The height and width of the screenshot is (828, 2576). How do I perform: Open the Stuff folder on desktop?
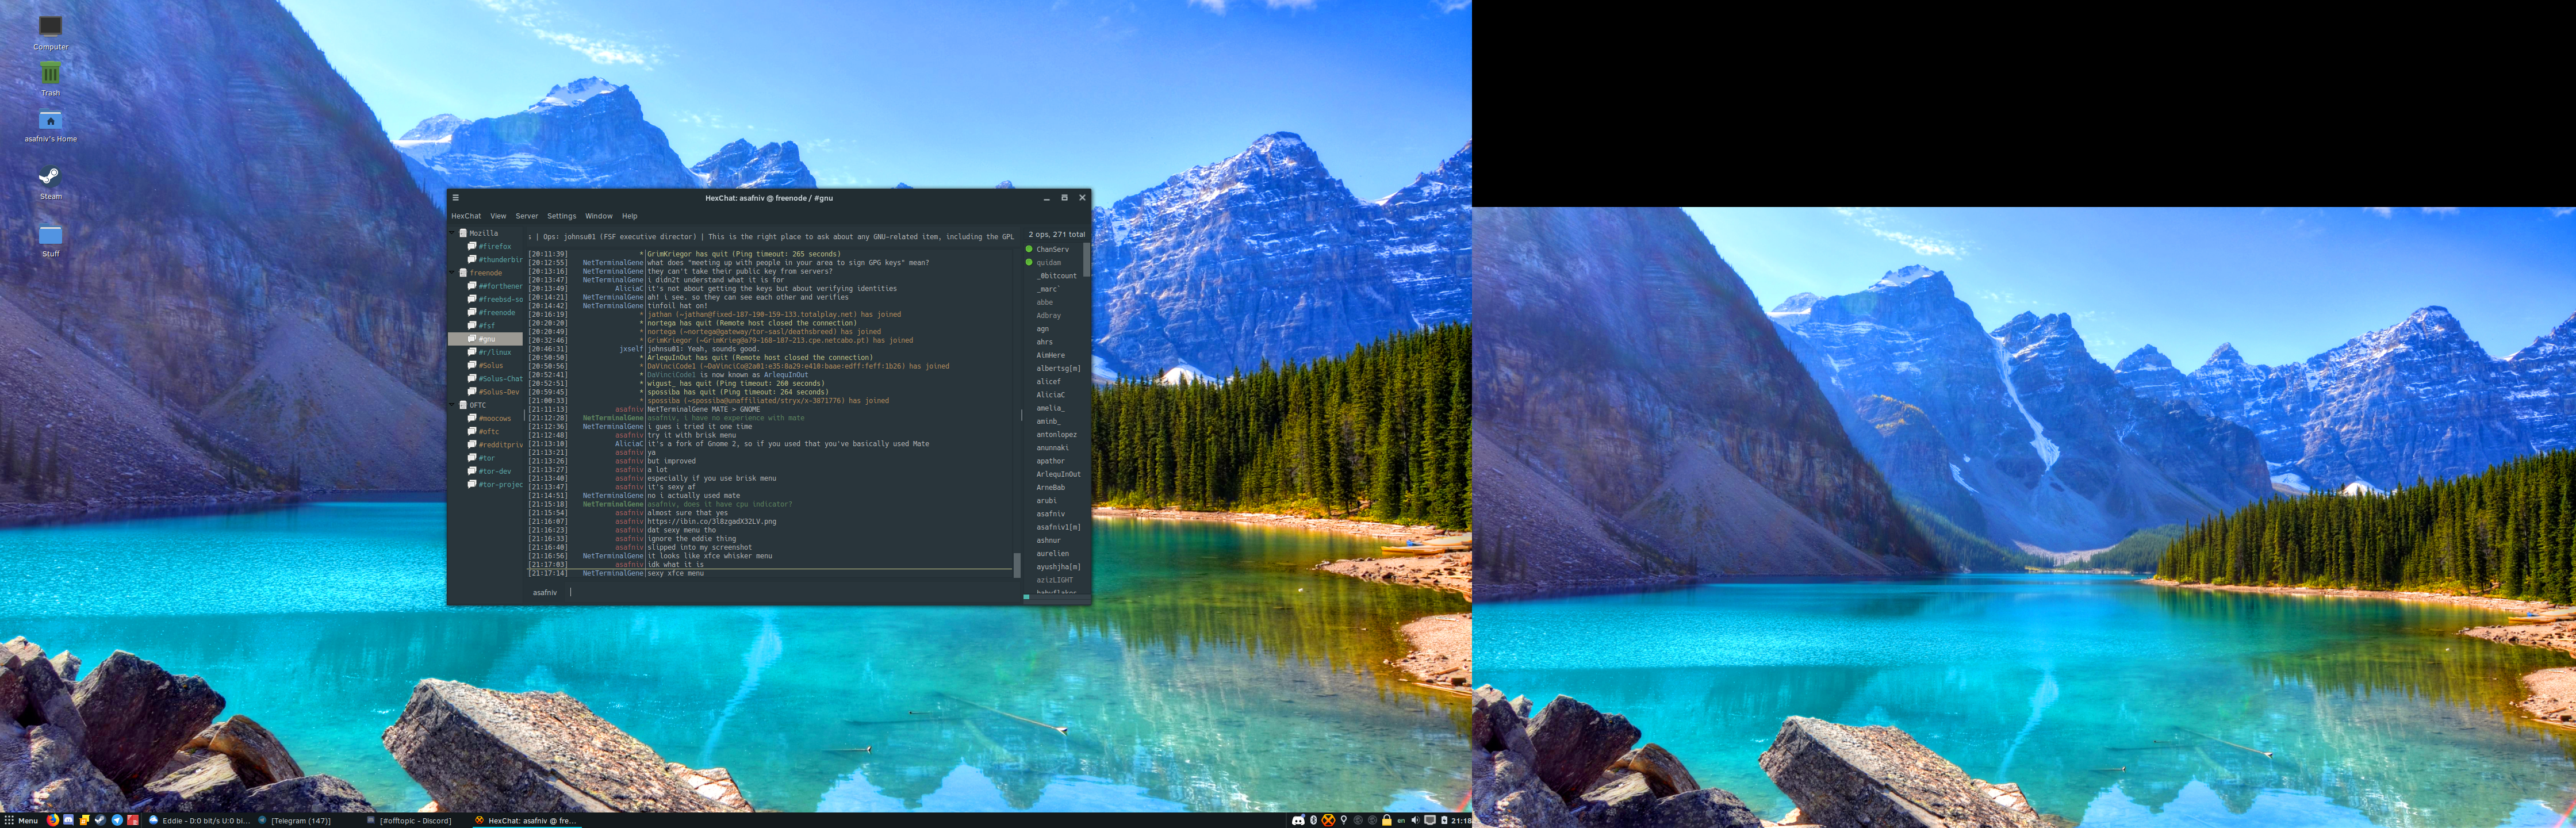pyautogui.click(x=50, y=240)
